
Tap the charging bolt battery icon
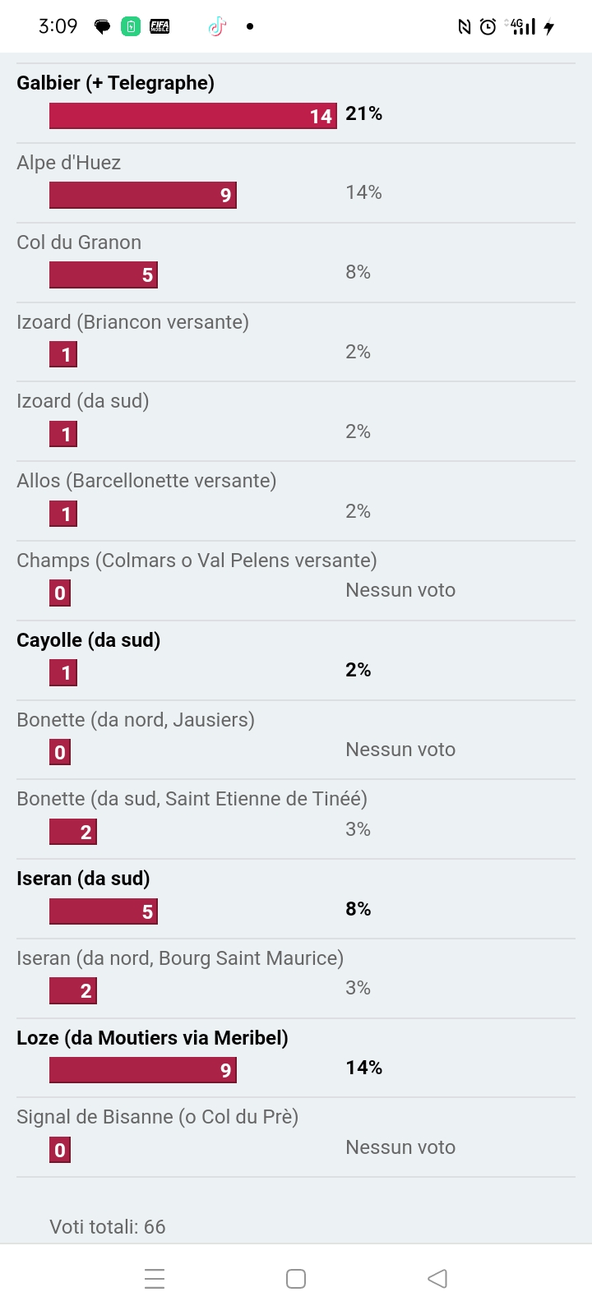click(x=549, y=27)
